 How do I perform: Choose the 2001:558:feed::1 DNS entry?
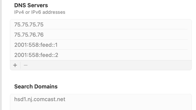click(36, 45)
